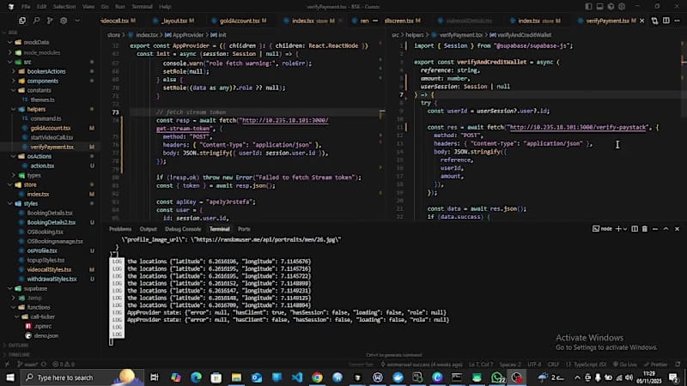The image size is (687, 386).
Task: Open the Selection menu
Action: [x=64, y=7]
